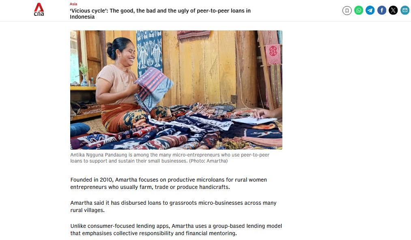The image size is (411, 240).
Task: Click the paragraph starting 'Amartha said it has disbursed'
Action: pos(173,206)
